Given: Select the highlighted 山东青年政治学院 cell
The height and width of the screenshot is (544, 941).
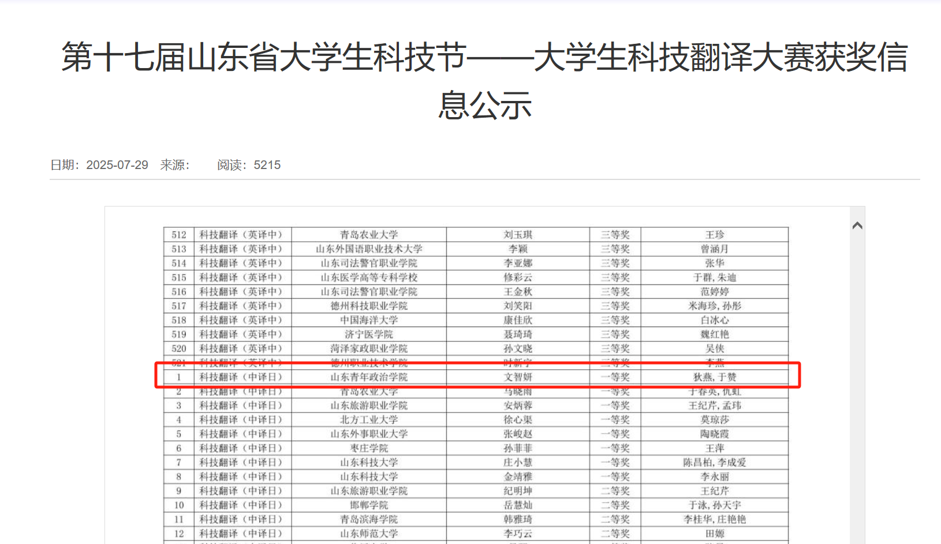Looking at the screenshot, I should click(369, 377).
